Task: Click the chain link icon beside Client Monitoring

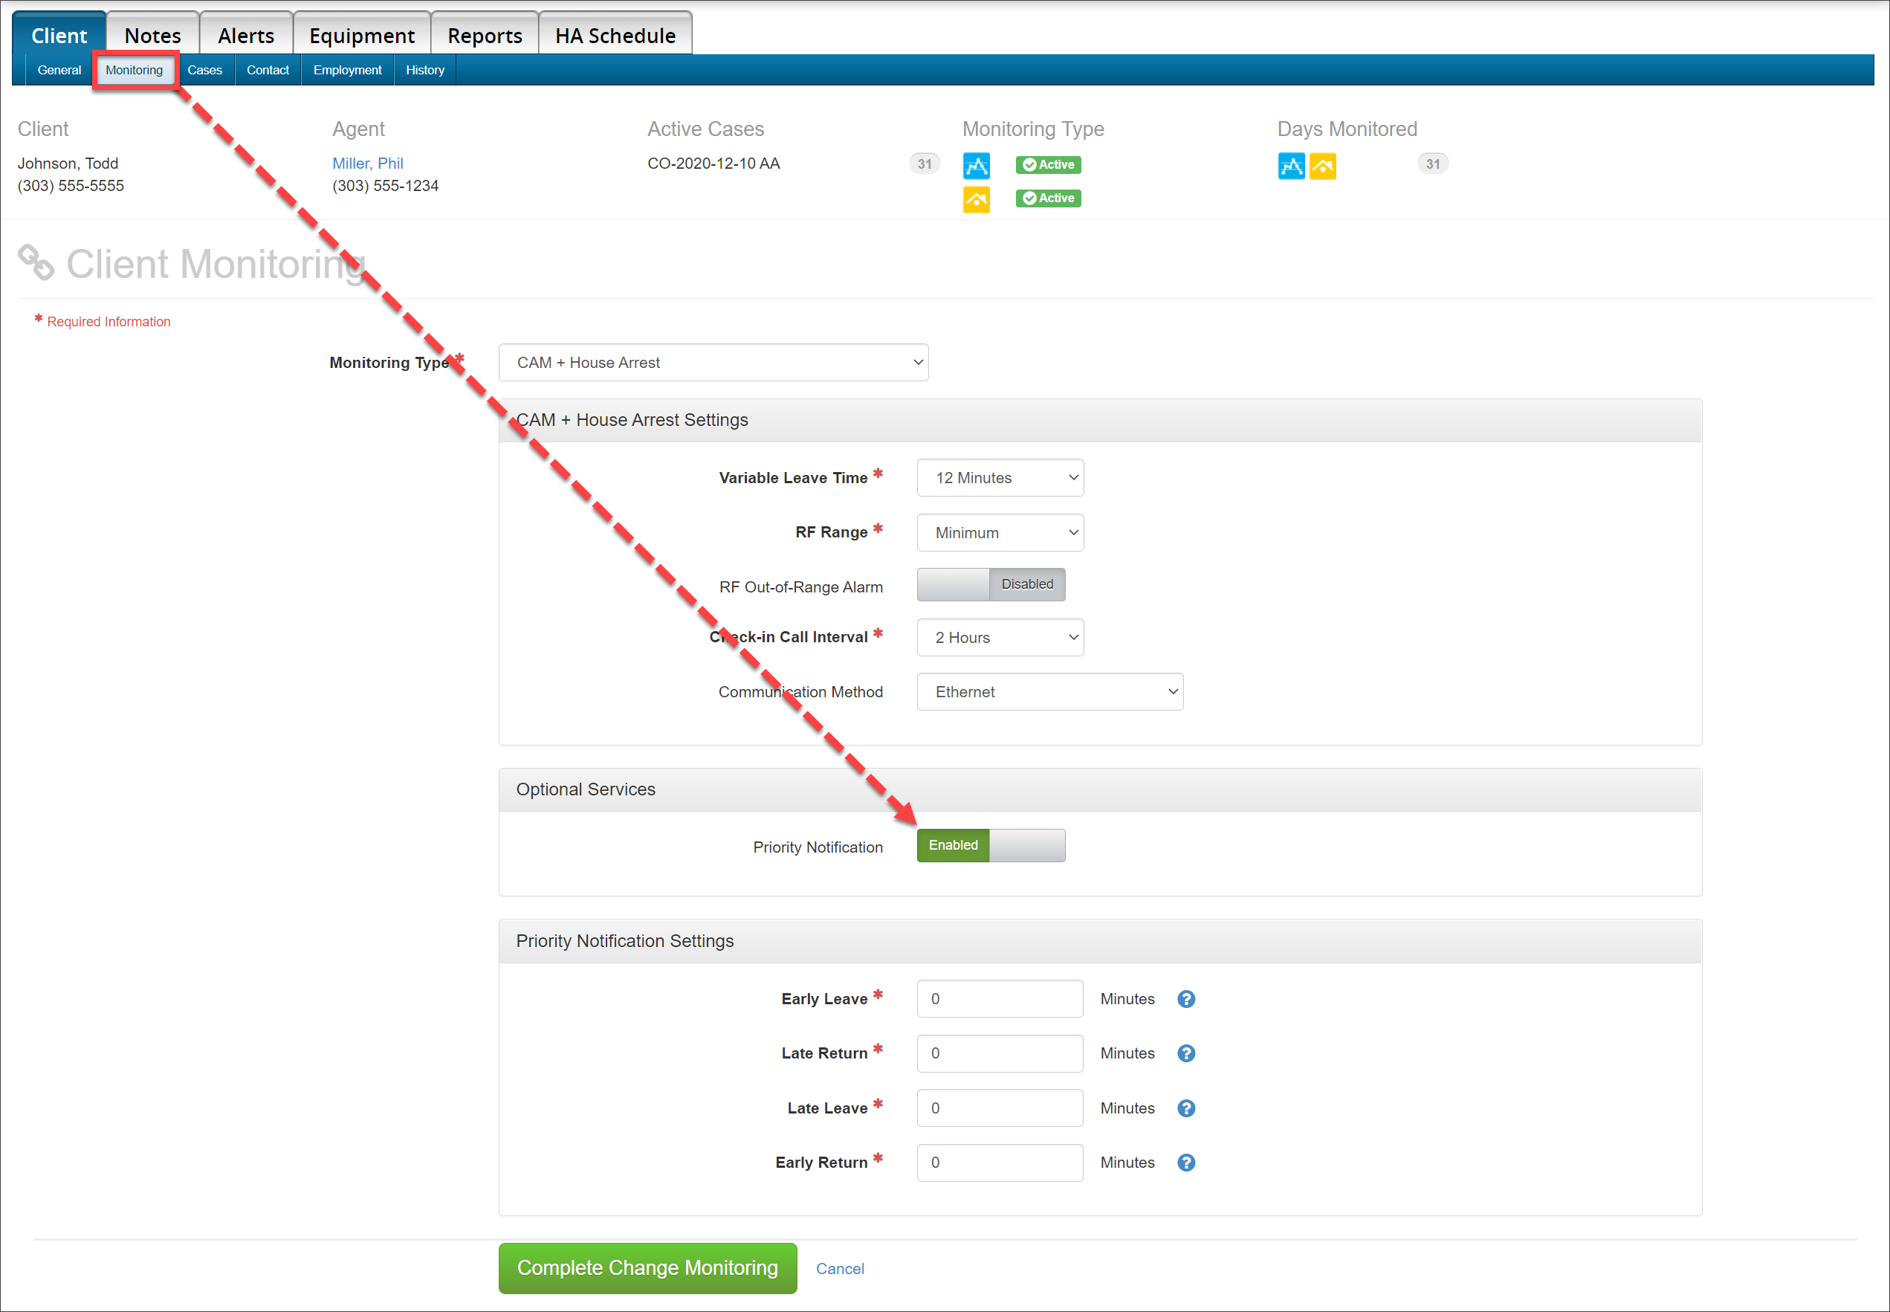Action: point(36,262)
